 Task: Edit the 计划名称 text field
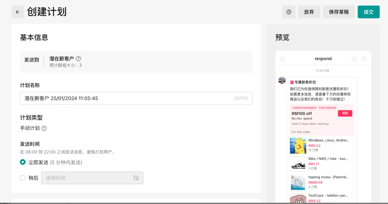click(136, 98)
